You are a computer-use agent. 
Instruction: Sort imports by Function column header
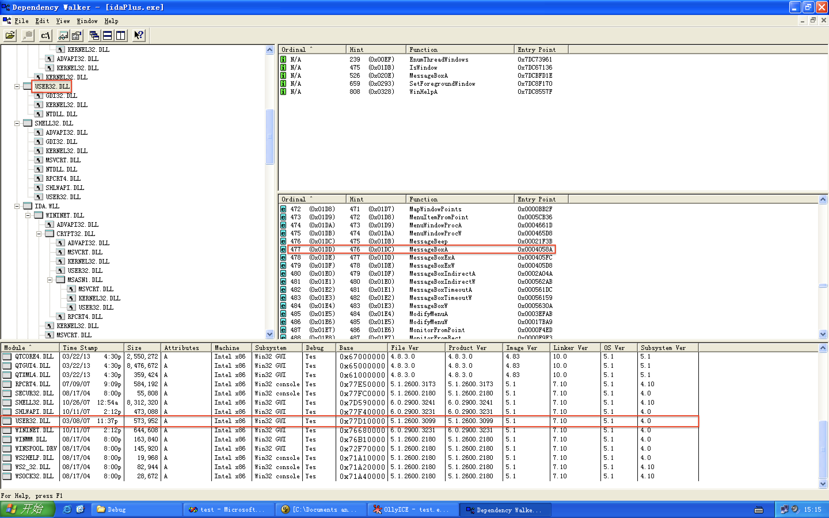460,50
